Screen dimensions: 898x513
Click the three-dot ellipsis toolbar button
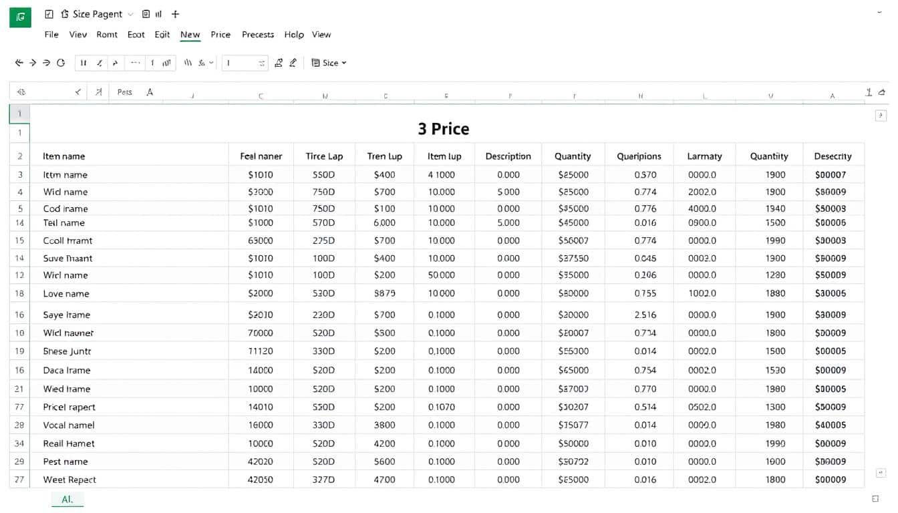point(135,63)
